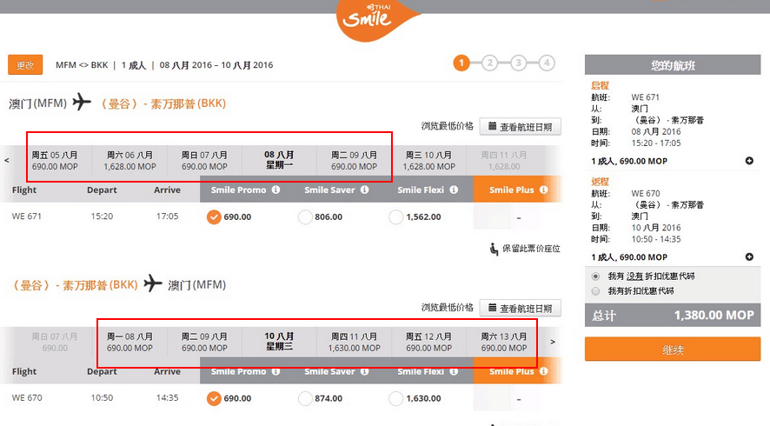Screen dimensions: 770x426
Task: Select WE 670 Smile Promo 690.00 fare
Action: click(214, 398)
